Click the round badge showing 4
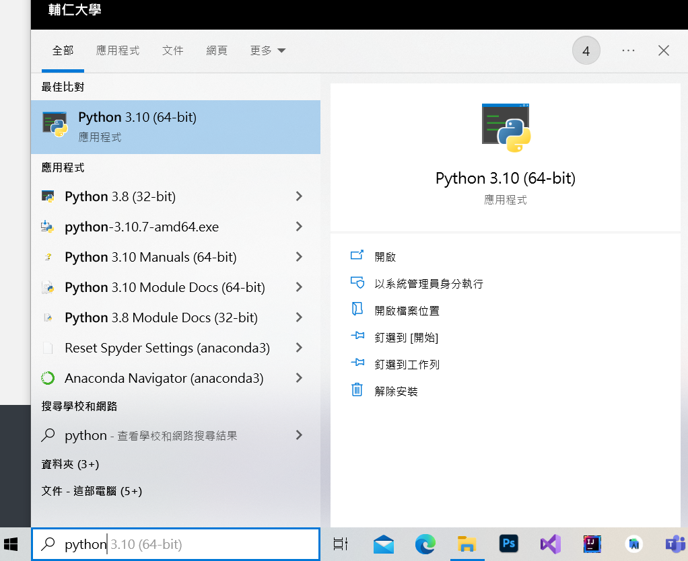The width and height of the screenshot is (688, 561). point(586,51)
